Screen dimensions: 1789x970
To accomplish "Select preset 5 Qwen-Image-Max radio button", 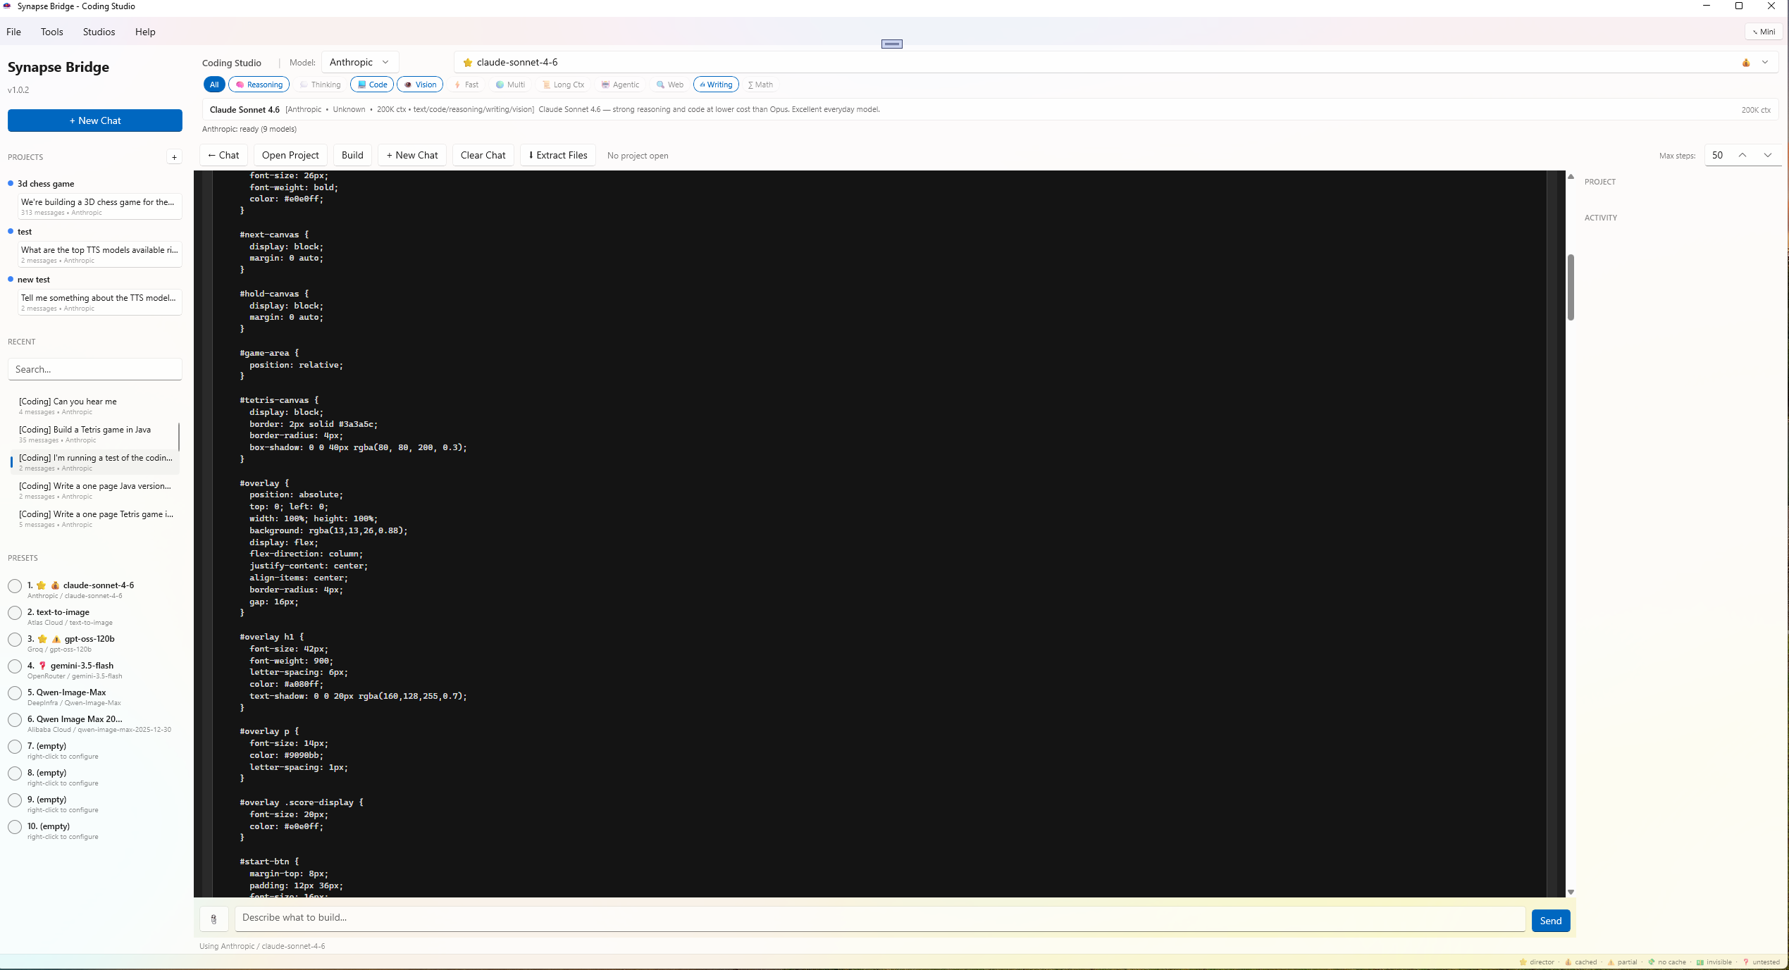I will (15, 693).
